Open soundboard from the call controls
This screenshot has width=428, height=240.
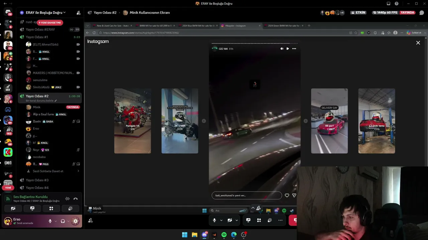[270, 220]
